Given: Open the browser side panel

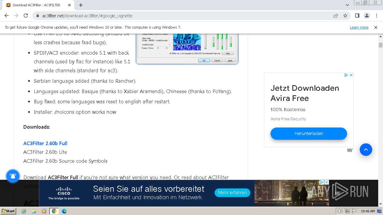Looking at the screenshot, I should point(357,16).
